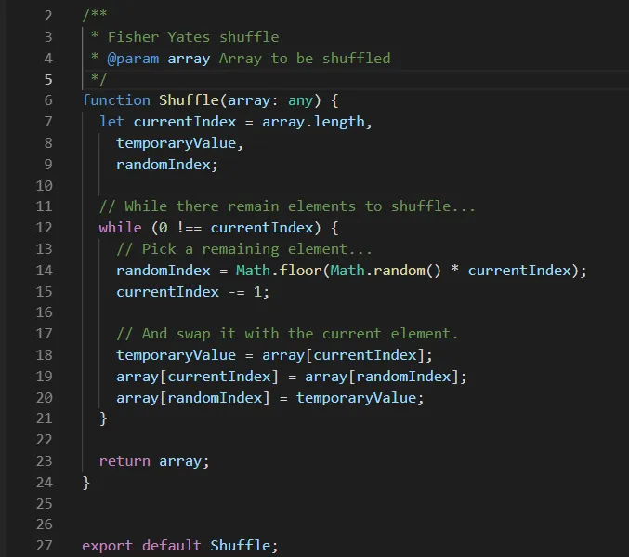Click line number 23 in the gutter

(x=44, y=461)
